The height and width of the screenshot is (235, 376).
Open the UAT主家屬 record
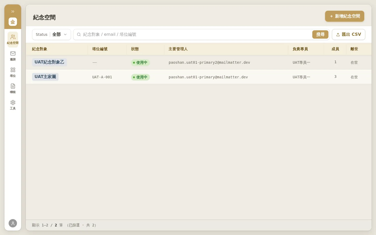45,77
